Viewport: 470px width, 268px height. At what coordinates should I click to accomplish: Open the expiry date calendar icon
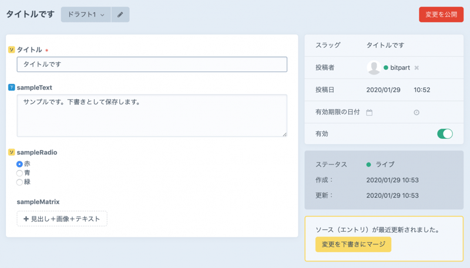(x=370, y=112)
